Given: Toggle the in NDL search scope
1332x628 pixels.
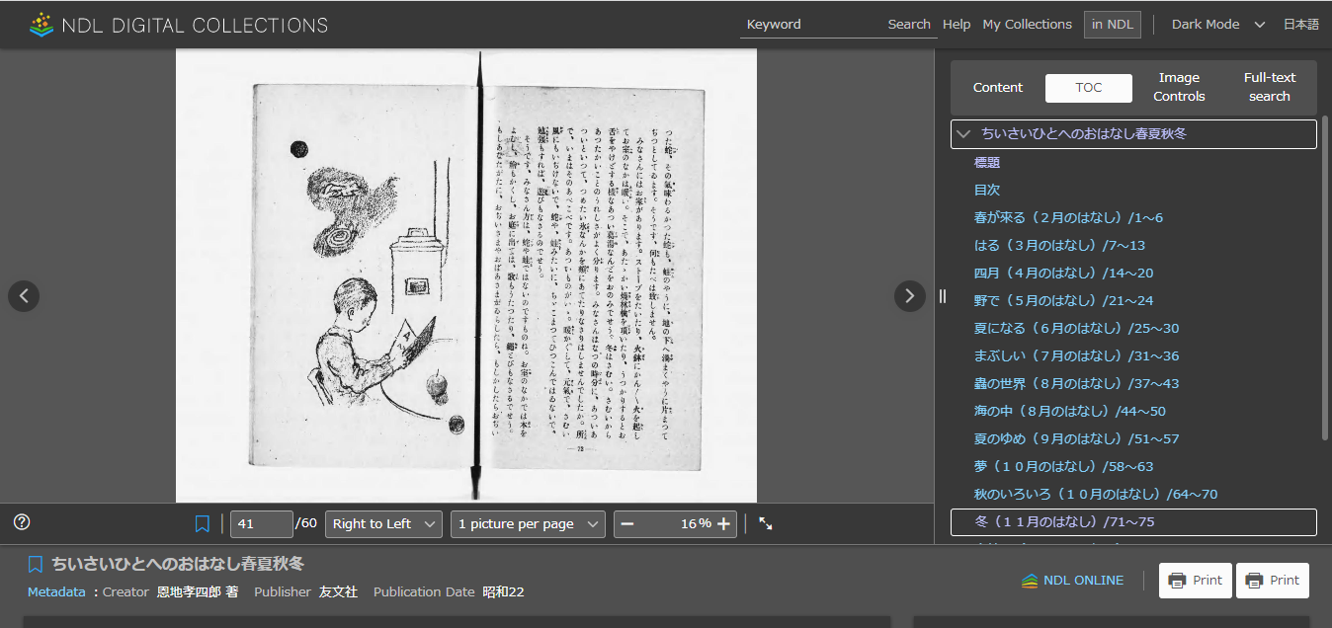Looking at the screenshot, I should point(1112,24).
